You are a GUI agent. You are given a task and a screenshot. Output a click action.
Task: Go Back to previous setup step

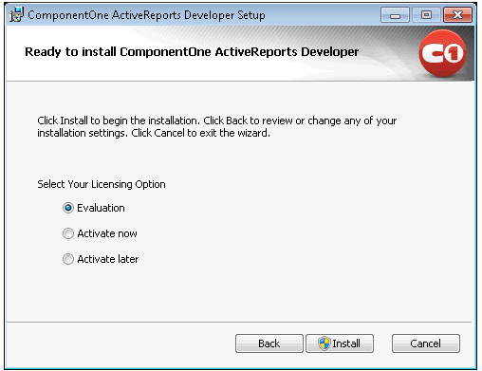(269, 343)
